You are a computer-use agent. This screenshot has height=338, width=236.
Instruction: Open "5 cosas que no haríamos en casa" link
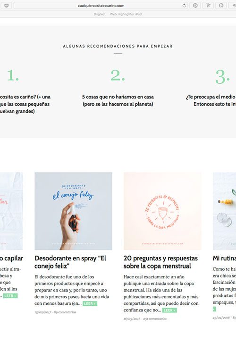pyautogui.click(x=118, y=100)
